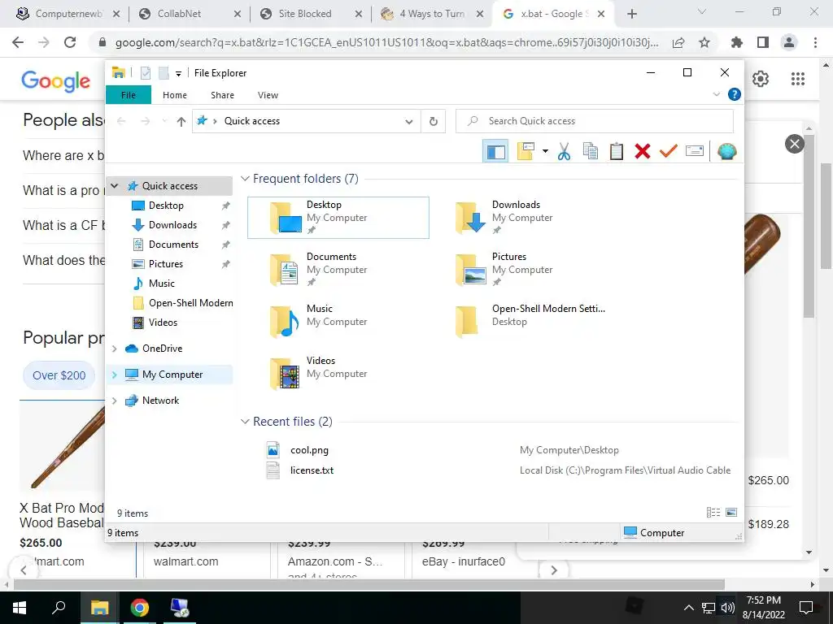
Task: Open Classic Explorer settings shell icon
Action: click(x=726, y=152)
